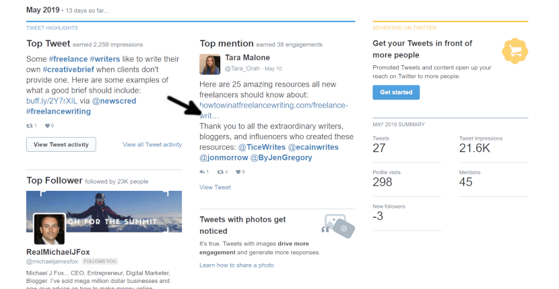Click the Get started button
The width and height of the screenshot is (559, 289).
[396, 92]
